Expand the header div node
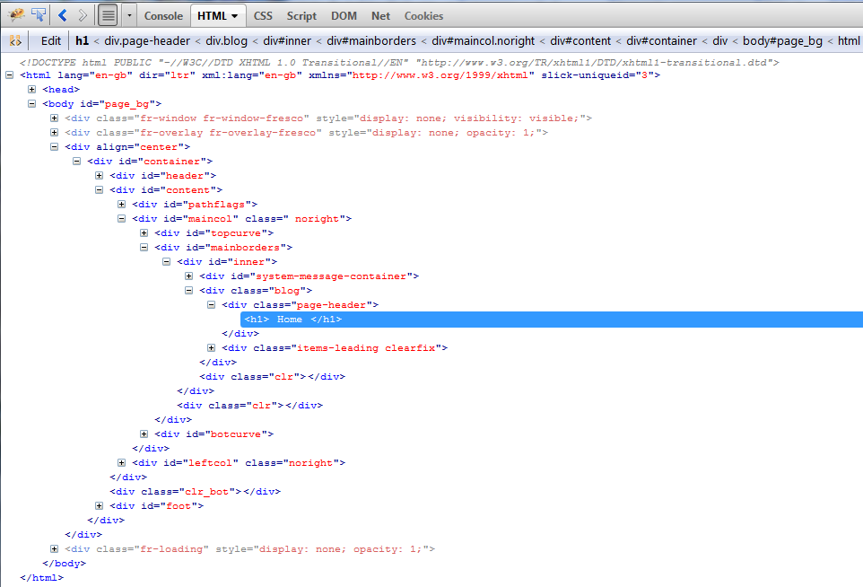Screen dimensions: 863x587 coord(99,175)
